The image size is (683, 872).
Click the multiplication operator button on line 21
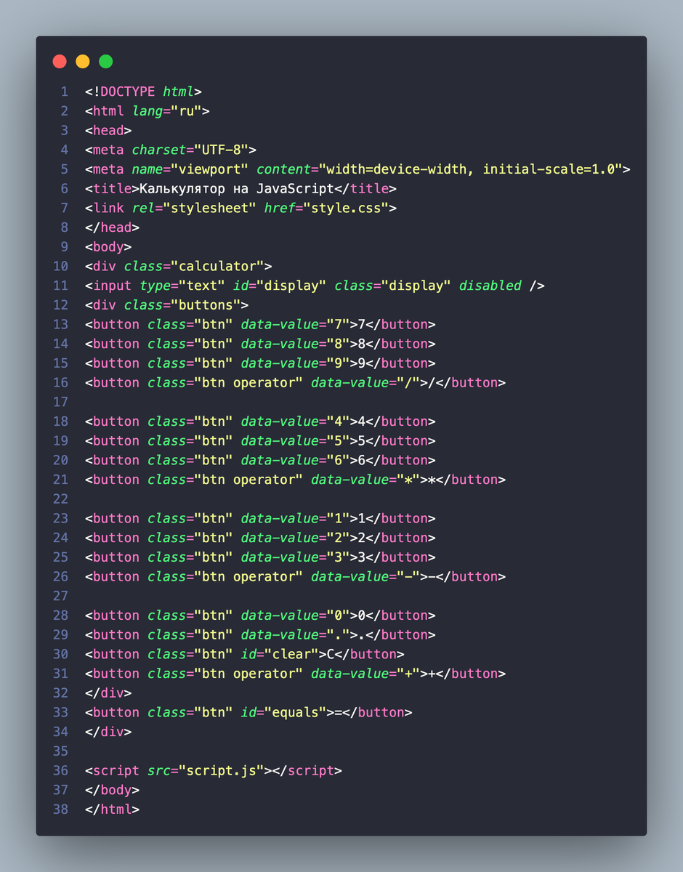298,480
